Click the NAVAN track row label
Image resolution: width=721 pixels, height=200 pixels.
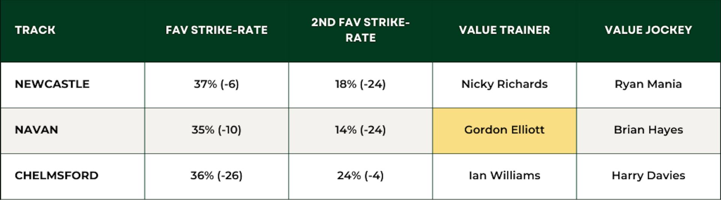pos(36,130)
